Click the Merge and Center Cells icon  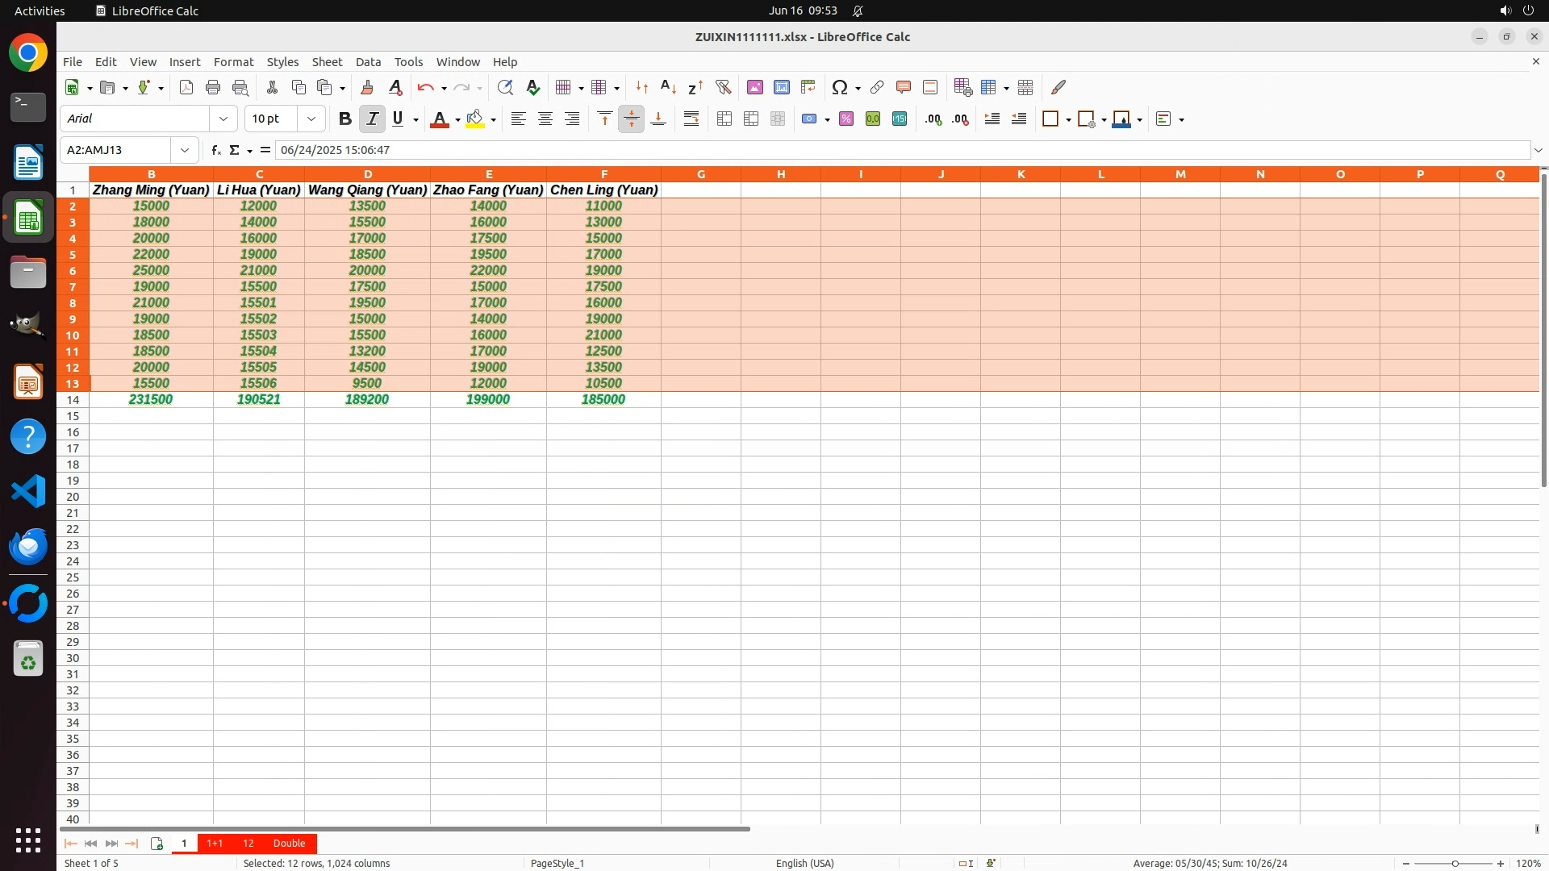point(724,119)
